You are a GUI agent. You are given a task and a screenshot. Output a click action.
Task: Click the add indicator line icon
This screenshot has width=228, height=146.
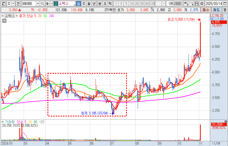click(x=191, y=4)
